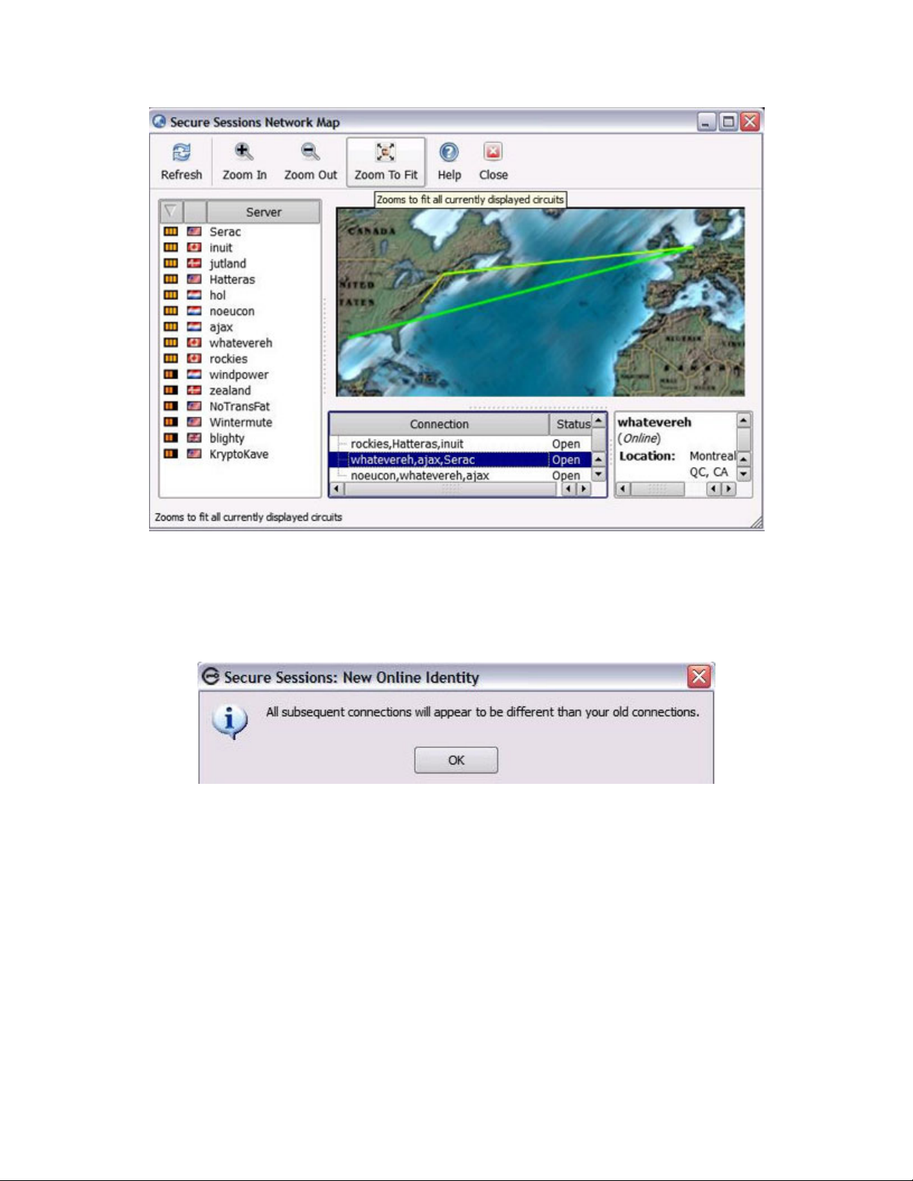Close the New Online Identity dialog
This screenshot has width=913, height=1181.
(x=699, y=677)
